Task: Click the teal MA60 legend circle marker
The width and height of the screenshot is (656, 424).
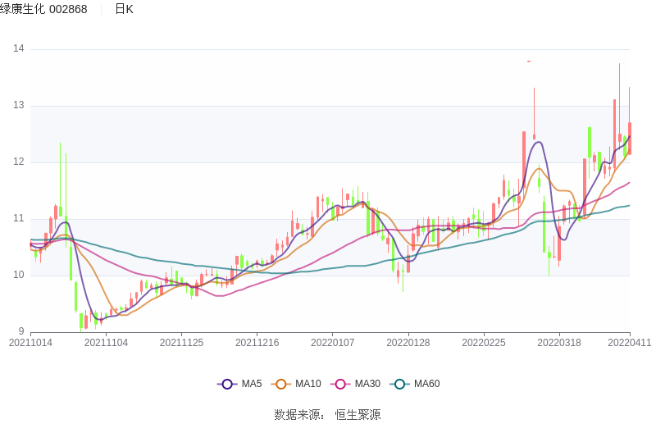Action: coord(400,384)
